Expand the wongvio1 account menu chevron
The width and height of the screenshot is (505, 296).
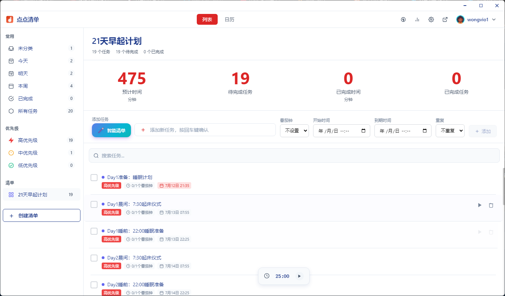click(x=494, y=20)
